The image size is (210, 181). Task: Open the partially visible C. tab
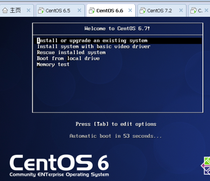199,10
